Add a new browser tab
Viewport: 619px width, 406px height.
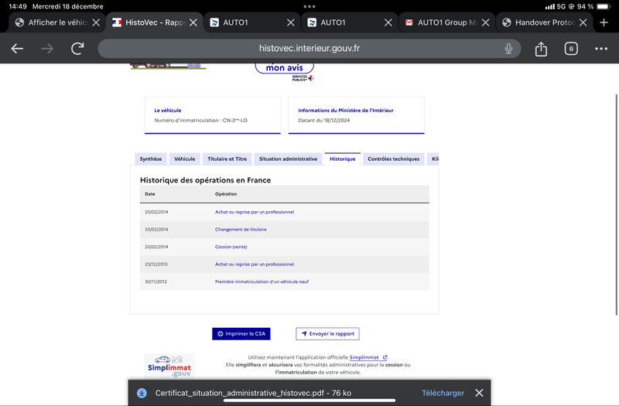(604, 22)
